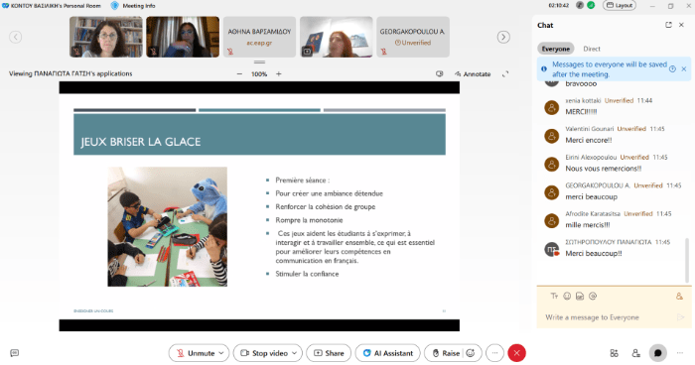Toggle the chat bubble panel button
Image resolution: width=695 pixels, height=365 pixels.
658,353
